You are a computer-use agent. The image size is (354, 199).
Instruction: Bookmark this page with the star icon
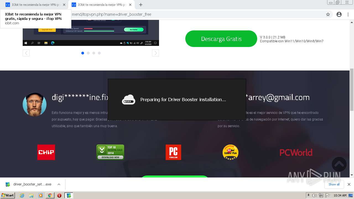click(328, 14)
